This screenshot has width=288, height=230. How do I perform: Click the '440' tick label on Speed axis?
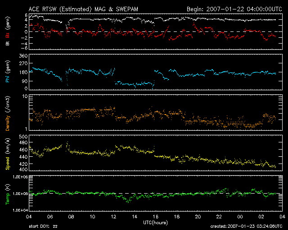(23, 157)
